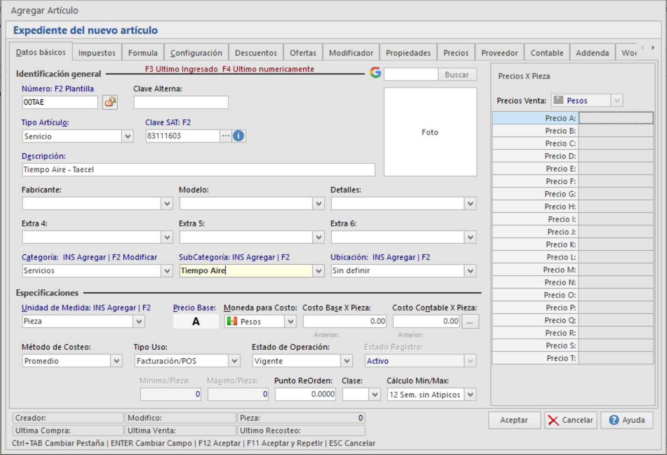
Task: Click the padlock icon beside Número field
Action: pos(110,102)
